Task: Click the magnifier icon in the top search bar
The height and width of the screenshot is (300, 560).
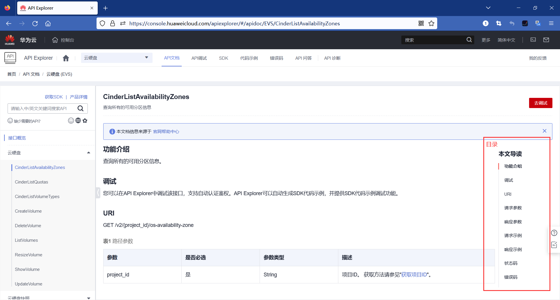Action: click(469, 40)
